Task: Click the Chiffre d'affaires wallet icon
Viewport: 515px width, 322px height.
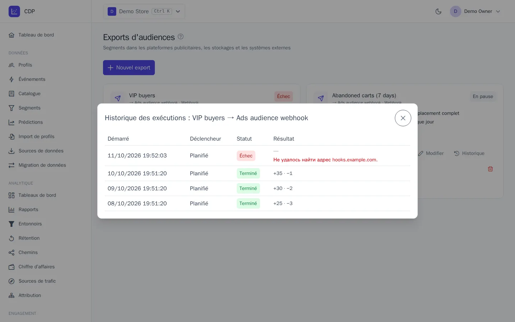Action: coord(11,267)
